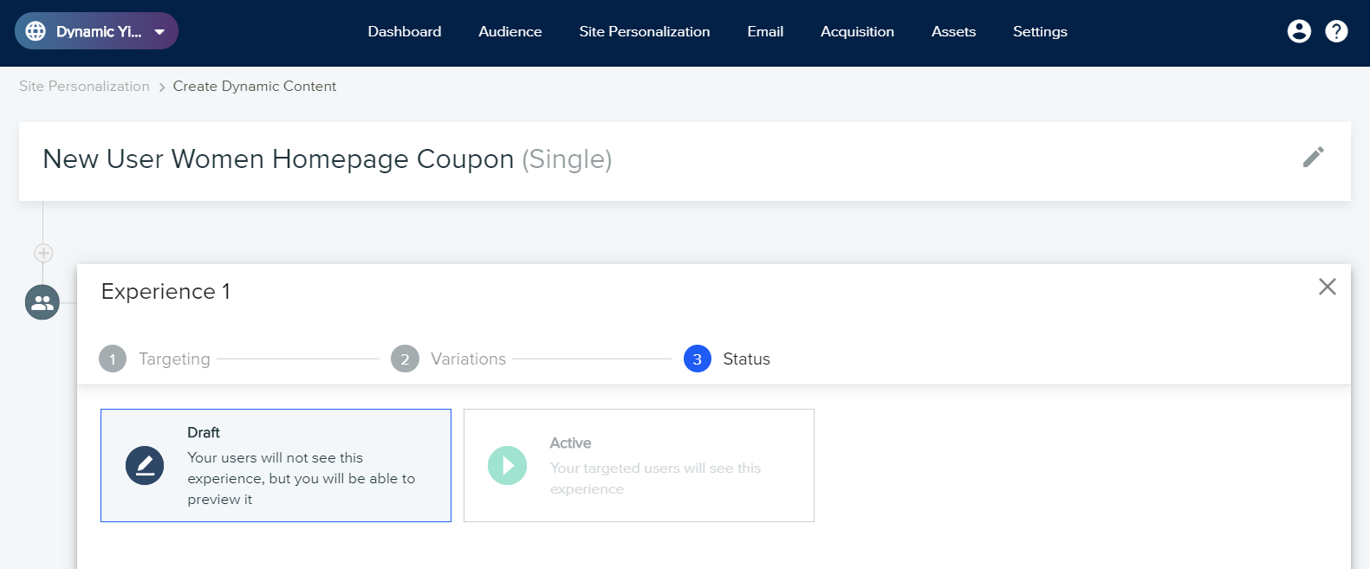The image size is (1370, 569).
Task: Click the Draft pencil circle icon
Action: (145, 466)
